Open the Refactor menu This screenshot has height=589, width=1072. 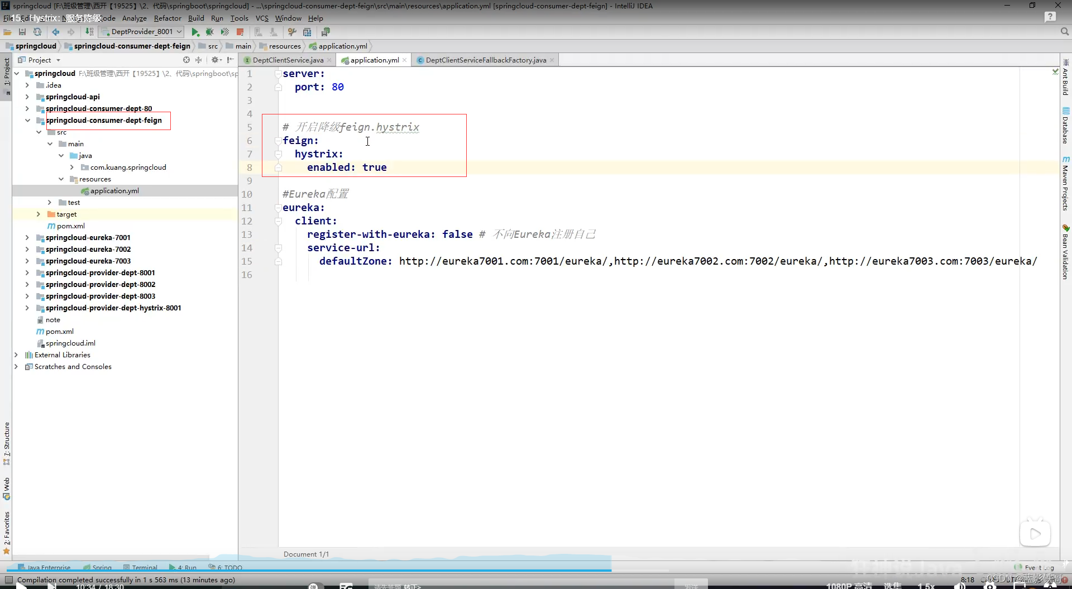coord(167,18)
